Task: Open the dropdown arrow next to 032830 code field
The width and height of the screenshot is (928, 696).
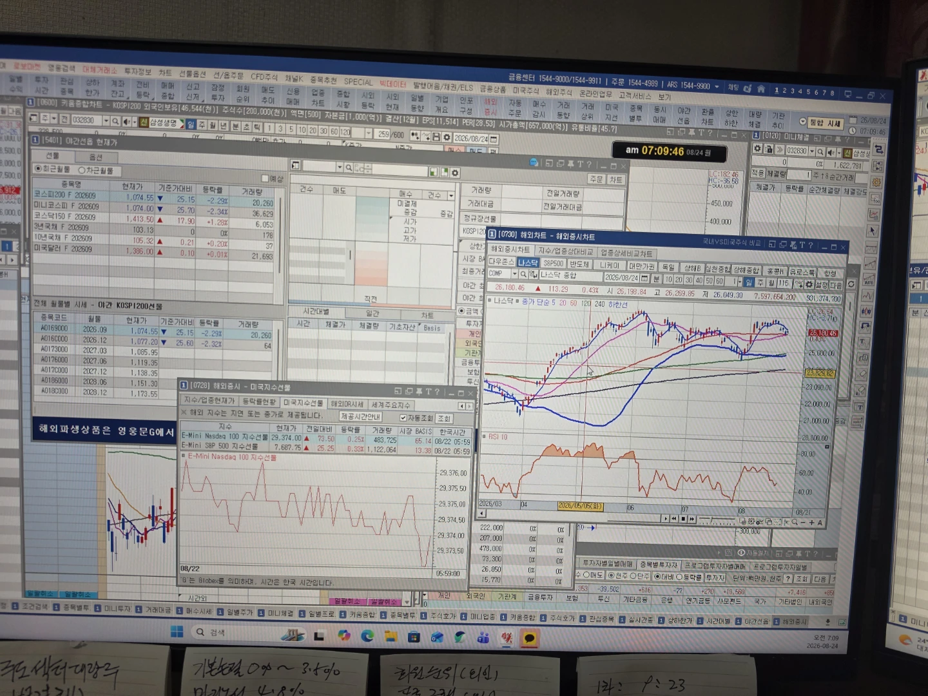Action: tap(105, 121)
